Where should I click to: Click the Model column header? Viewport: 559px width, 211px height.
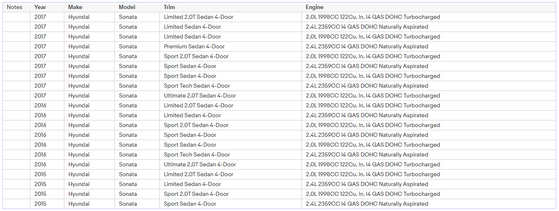click(x=127, y=7)
